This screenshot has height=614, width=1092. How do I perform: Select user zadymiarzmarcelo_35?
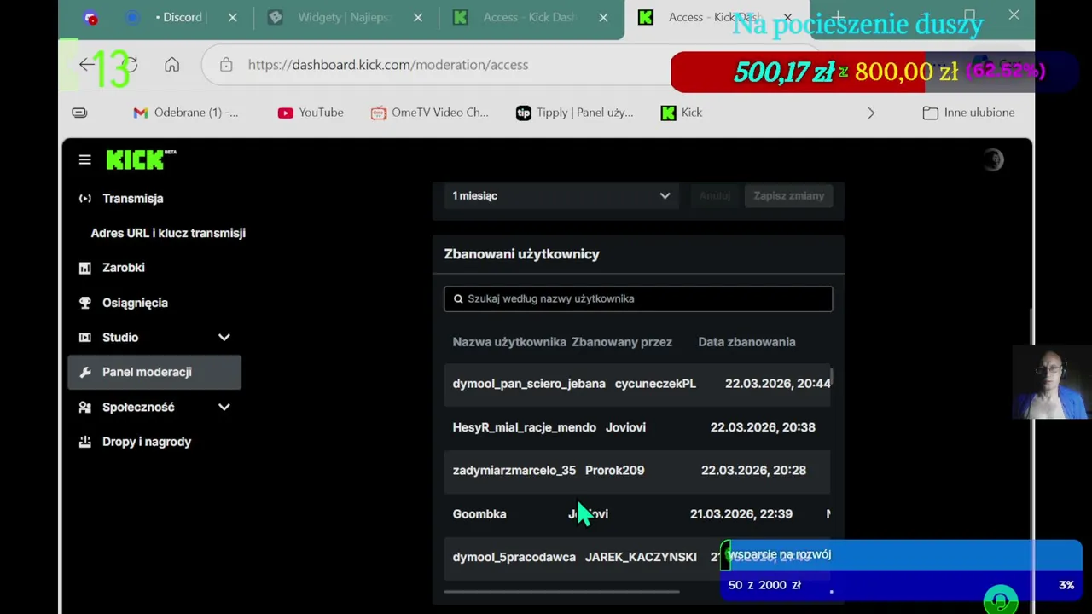(514, 471)
